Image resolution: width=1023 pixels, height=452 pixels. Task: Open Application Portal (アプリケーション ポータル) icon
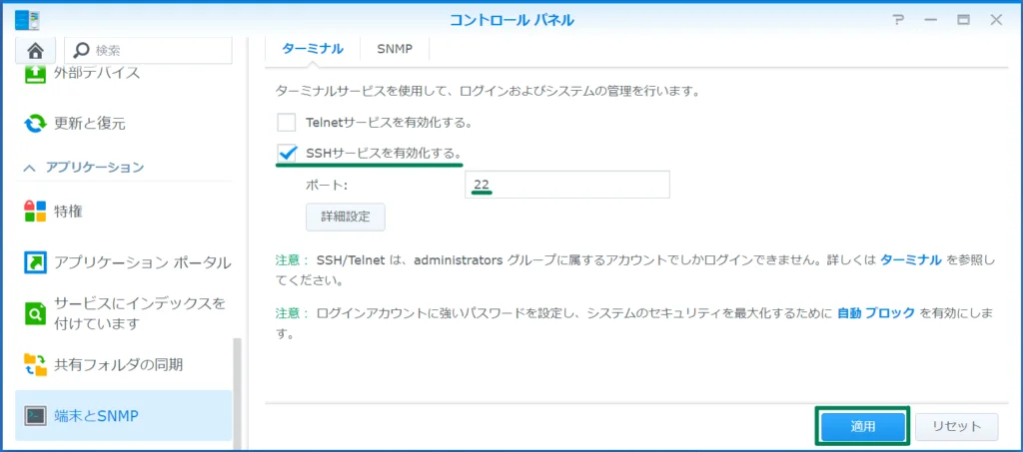click(35, 262)
